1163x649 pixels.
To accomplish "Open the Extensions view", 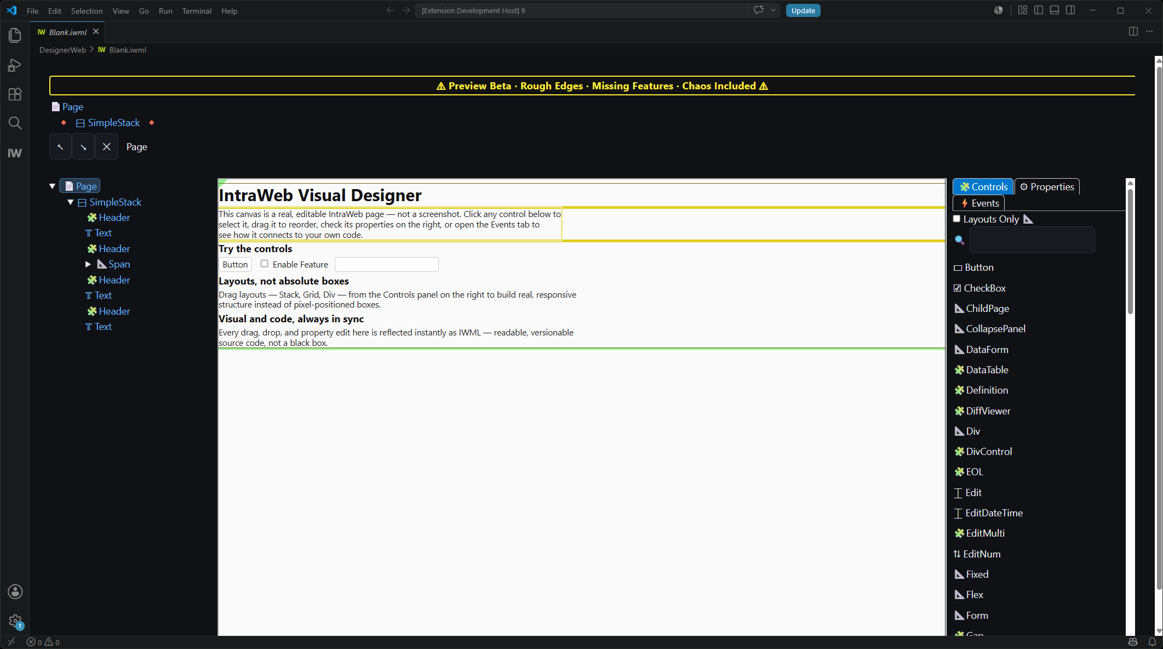I will (x=15, y=94).
